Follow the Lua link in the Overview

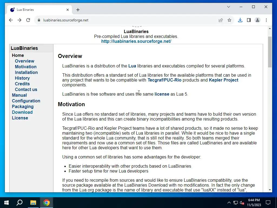point(132,66)
